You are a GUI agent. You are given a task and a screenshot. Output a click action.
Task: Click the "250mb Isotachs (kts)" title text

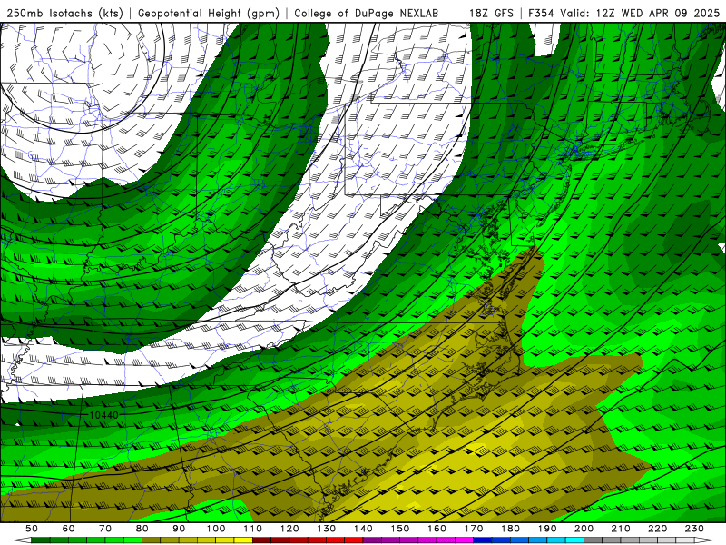point(65,14)
